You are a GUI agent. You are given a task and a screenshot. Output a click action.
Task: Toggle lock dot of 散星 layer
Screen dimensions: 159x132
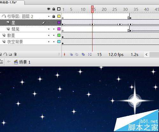pyautogui.click(x=54, y=35)
